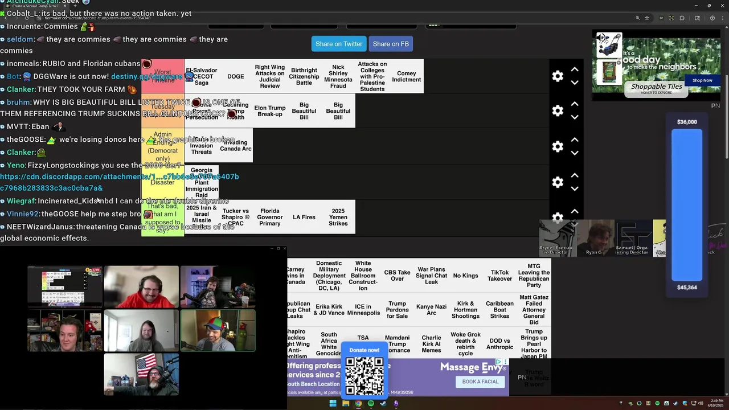Select the TSA tile in pool

363,337
